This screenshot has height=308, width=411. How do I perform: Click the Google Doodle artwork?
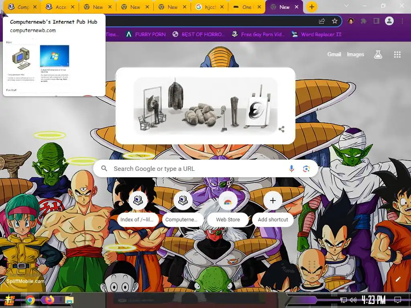[205, 105]
